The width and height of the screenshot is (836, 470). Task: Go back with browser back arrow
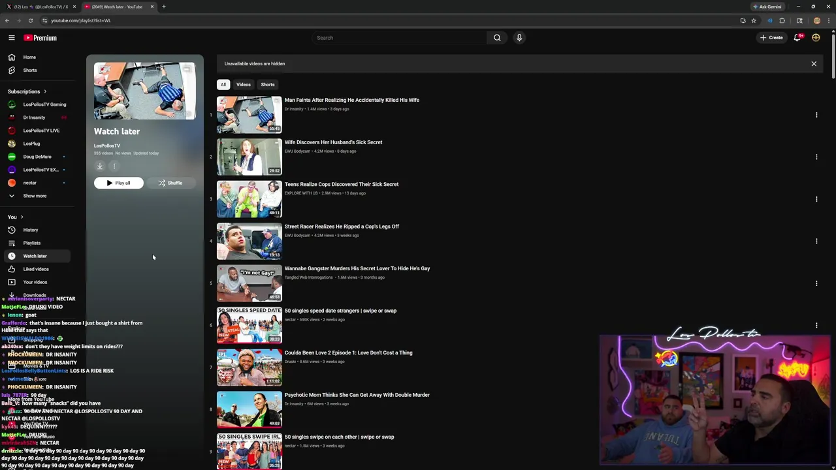[7, 20]
